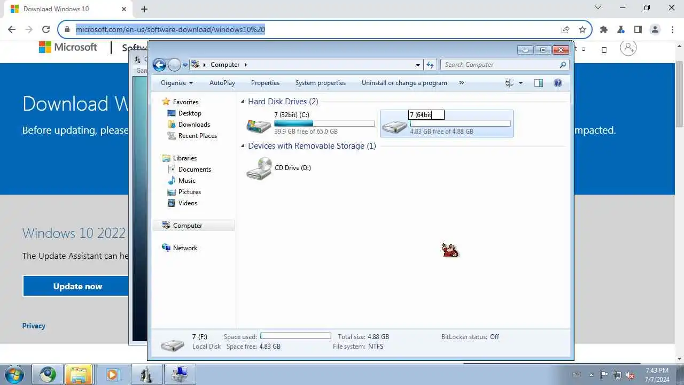Click the C: drive usage bar
This screenshot has height=385, width=684.
[324, 124]
